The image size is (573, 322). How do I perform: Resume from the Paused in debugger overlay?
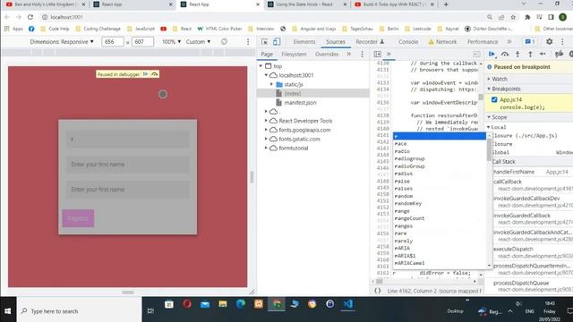pos(145,74)
